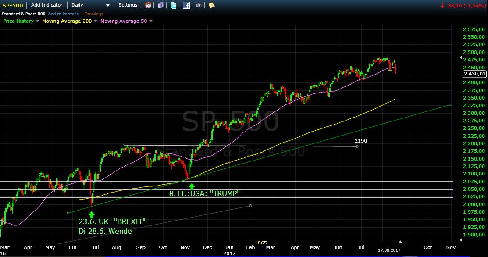The width and height of the screenshot is (488, 257).
Task: Expand Moving Average 200 options arrow
Action: coord(96,21)
